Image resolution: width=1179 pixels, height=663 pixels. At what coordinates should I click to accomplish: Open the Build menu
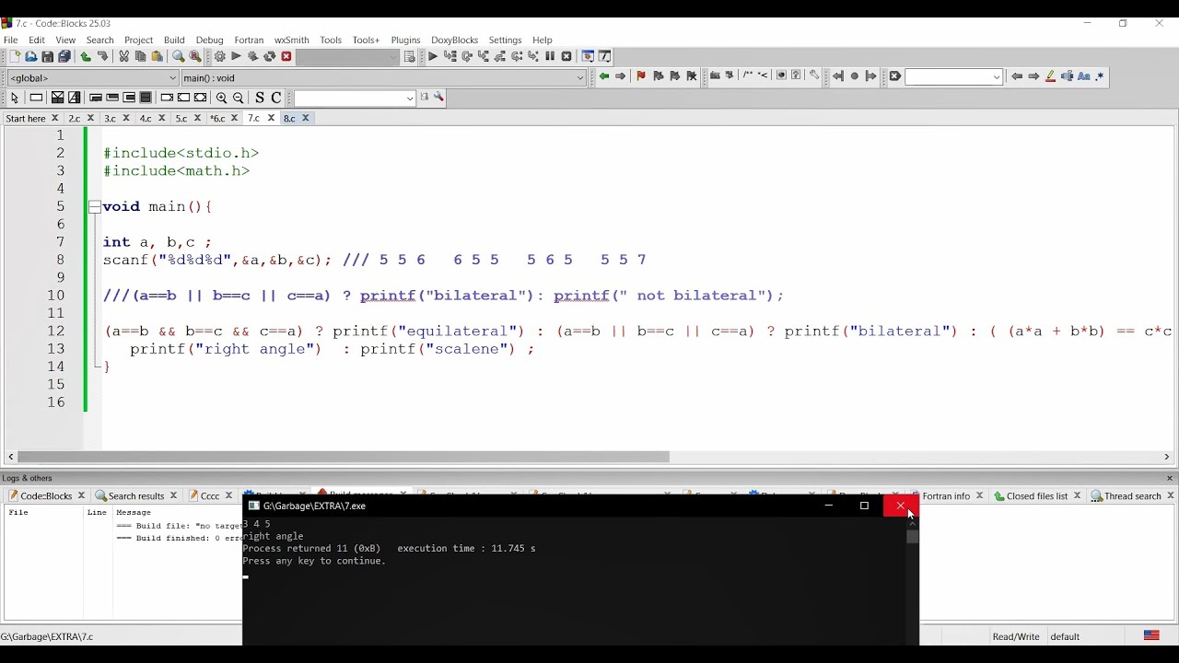(x=174, y=41)
